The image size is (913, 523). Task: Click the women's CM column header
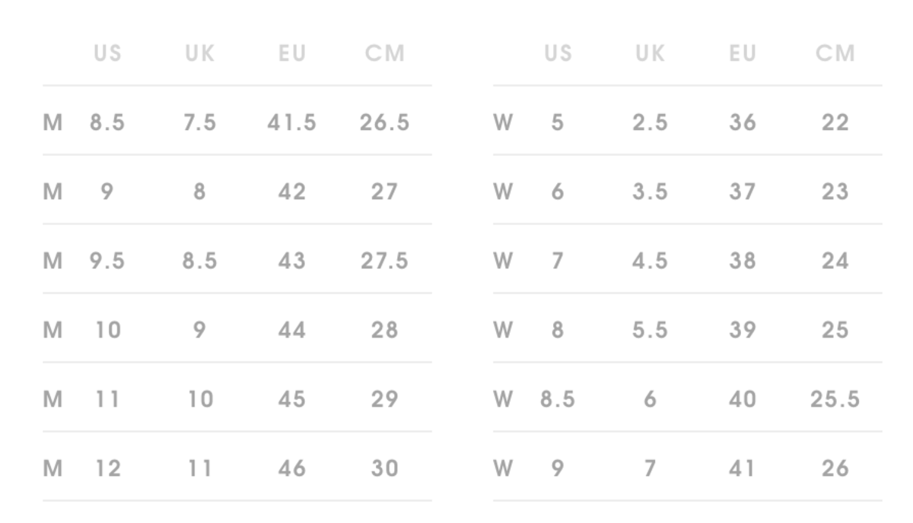[x=835, y=53]
